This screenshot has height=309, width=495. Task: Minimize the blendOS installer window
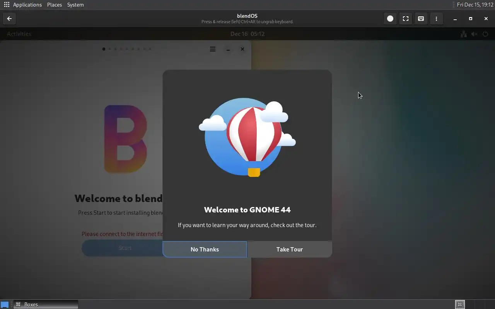point(228,49)
